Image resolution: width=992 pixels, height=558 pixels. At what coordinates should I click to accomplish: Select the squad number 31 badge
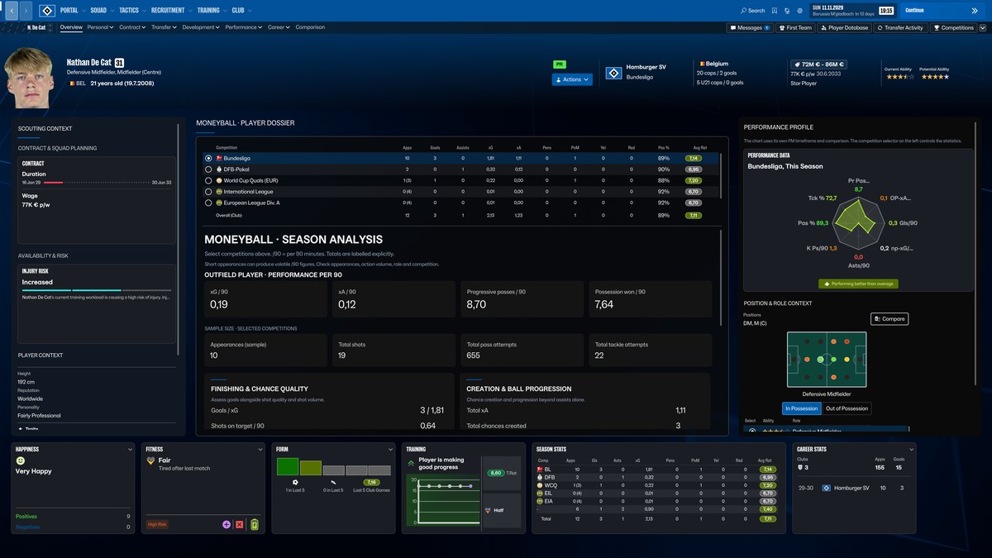point(119,63)
